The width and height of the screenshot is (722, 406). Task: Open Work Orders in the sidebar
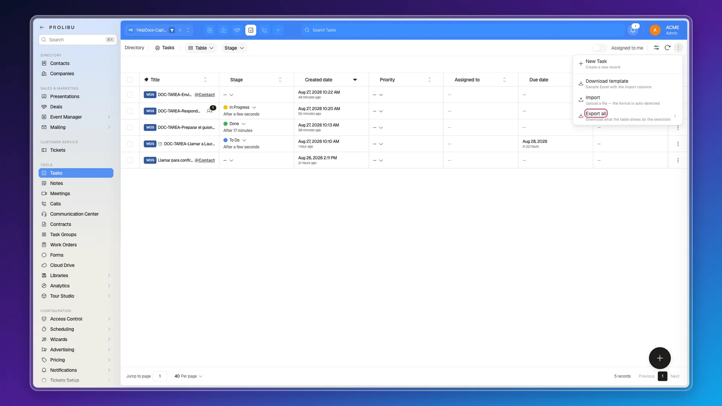click(76, 245)
